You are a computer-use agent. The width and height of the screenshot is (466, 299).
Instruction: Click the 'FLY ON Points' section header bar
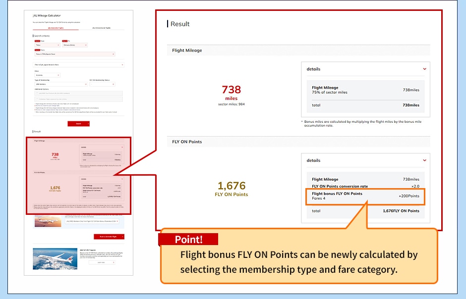tap(298, 142)
